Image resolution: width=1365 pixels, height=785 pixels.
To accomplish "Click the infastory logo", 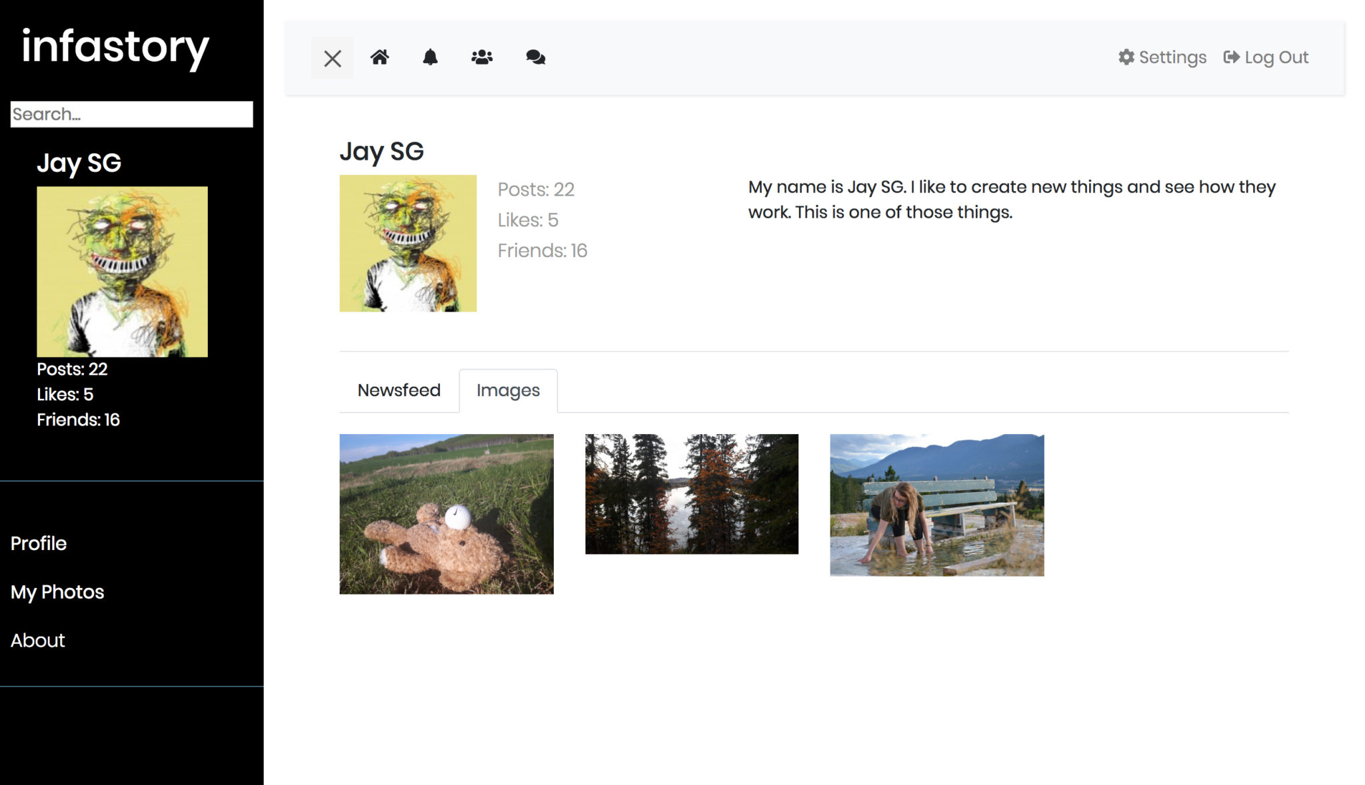I will [115, 48].
